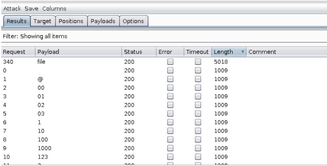The width and height of the screenshot is (327, 166).
Task: Switch to the Options tab
Action: click(133, 21)
